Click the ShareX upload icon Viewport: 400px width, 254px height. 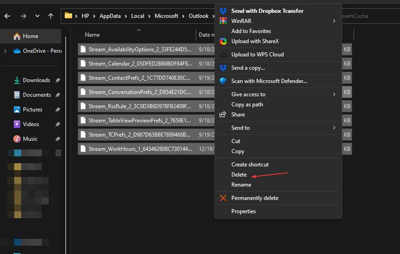[223, 41]
